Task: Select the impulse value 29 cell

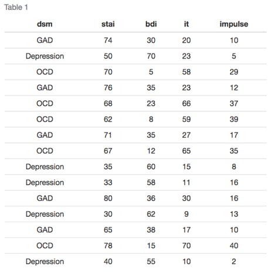Action: tap(234, 72)
